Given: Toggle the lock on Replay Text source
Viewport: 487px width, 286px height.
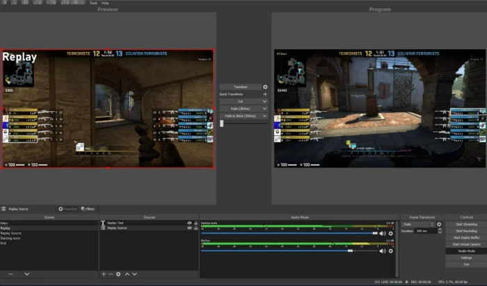Looking at the screenshot, I should coord(195,223).
